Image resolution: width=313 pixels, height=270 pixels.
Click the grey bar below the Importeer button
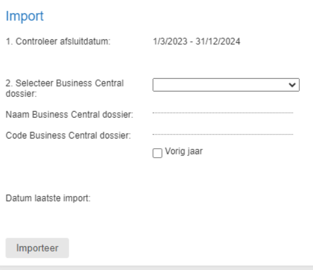pos(156,268)
